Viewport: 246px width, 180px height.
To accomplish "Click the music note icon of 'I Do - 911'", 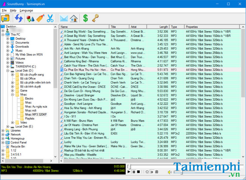I will coord(62,117).
